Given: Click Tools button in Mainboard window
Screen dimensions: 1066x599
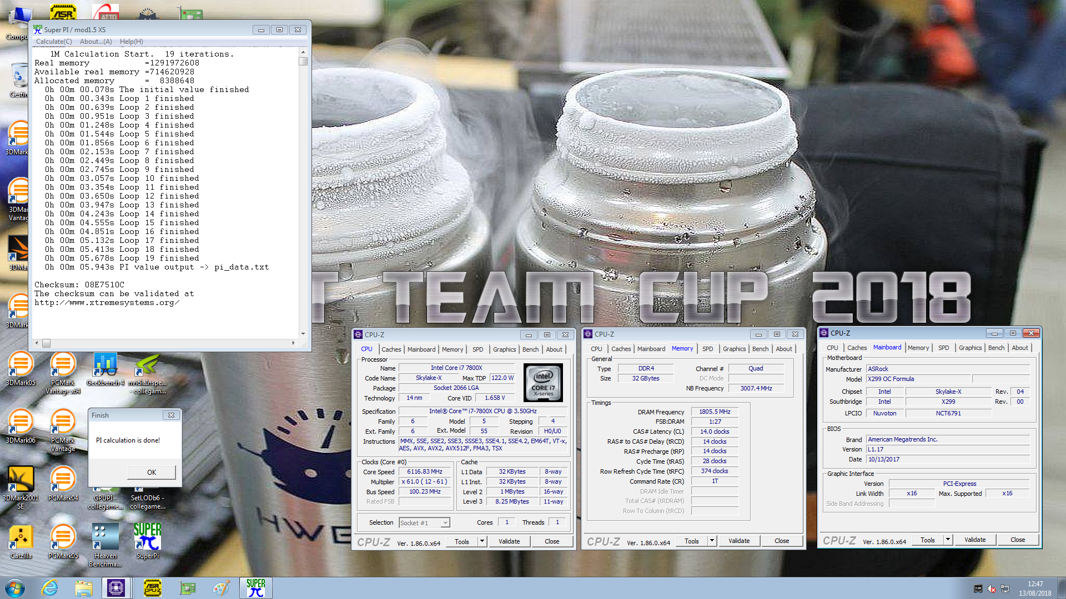Looking at the screenshot, I should [x=927, y=540].
